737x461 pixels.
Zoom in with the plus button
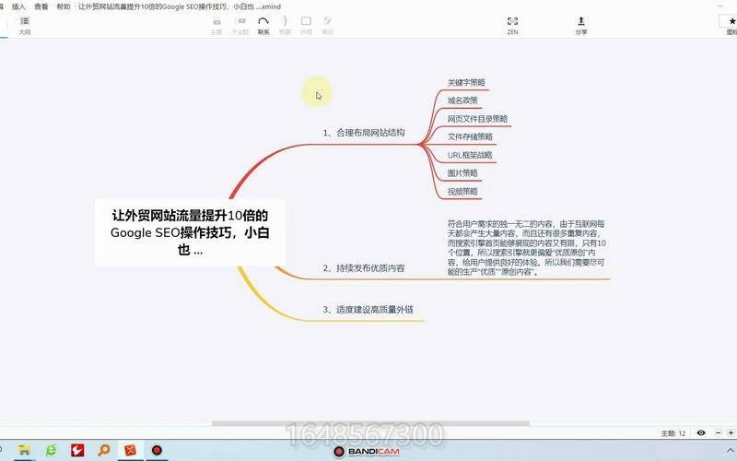pos(731,432)
